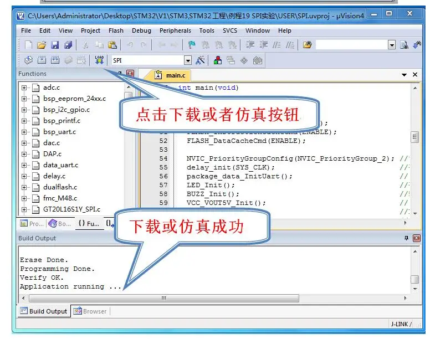Open the Edit menu
430x339 pixels.
point(45,30)
